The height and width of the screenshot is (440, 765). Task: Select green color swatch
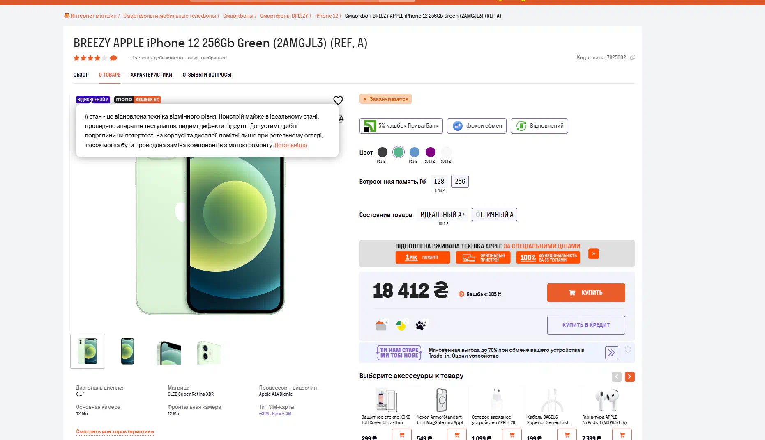pos(398,152)
